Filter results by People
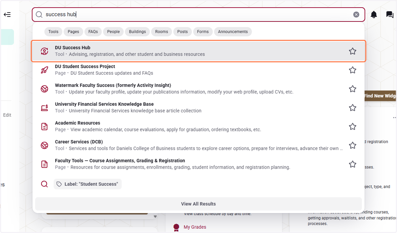Image resolution: width=397 pixels, height=233 pixels. coord(113,32)
